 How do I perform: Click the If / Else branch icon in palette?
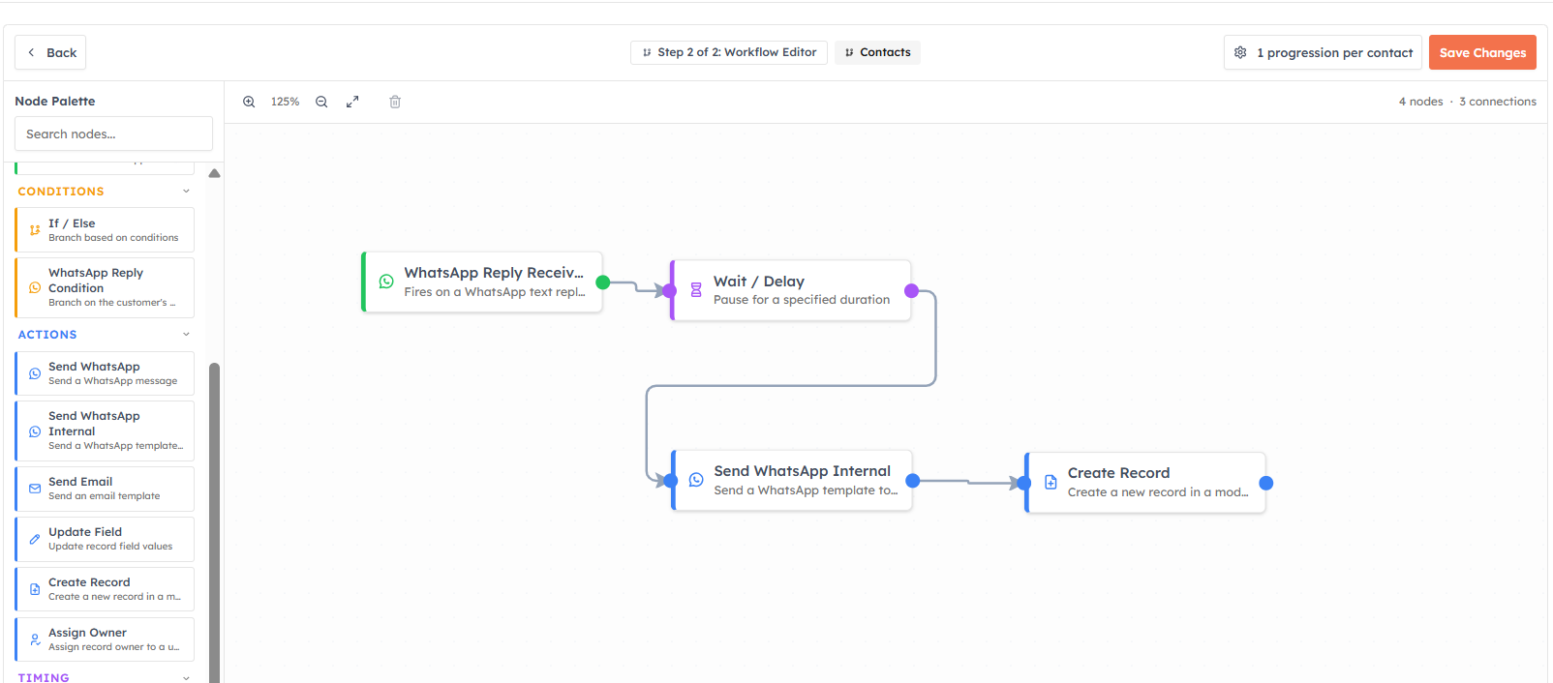click(35, 230)
